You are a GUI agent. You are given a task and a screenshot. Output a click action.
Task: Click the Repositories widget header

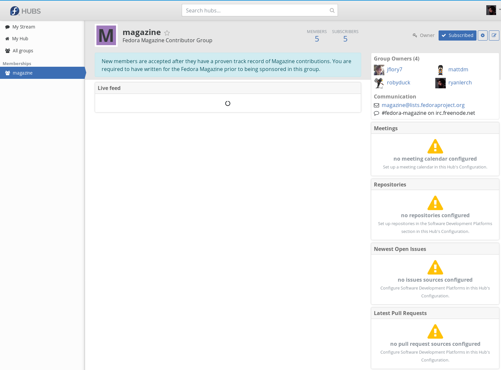click(x=435, y=185)
